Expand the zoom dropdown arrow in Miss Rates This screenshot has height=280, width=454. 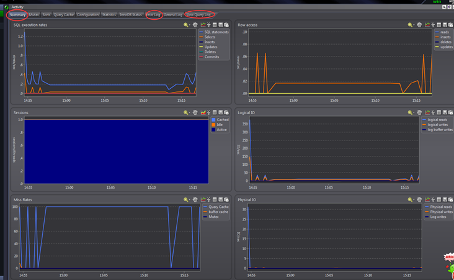190,200
